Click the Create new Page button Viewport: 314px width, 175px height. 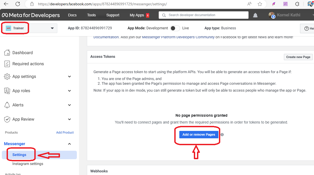pos(298,57)
